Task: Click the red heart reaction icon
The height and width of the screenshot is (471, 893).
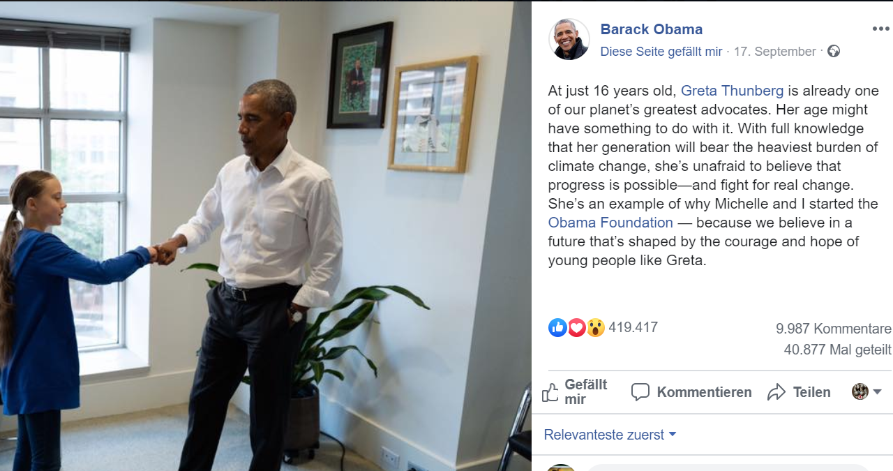Action: (576, 327)
